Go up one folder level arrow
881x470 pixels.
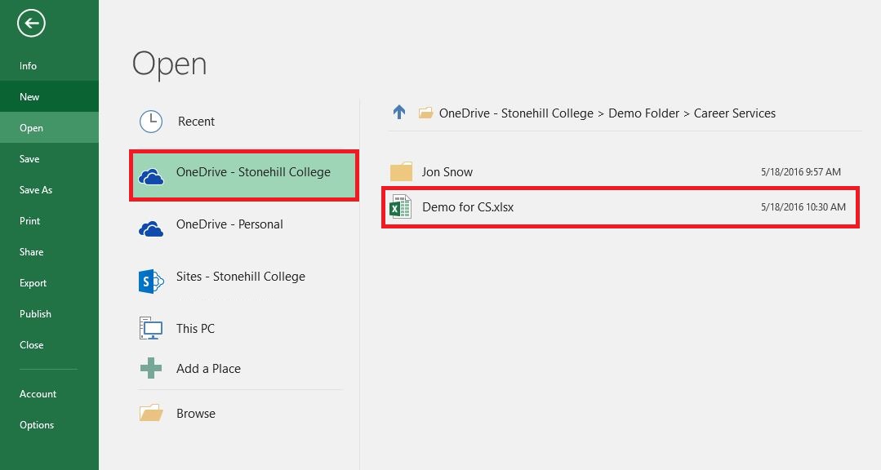399,113
